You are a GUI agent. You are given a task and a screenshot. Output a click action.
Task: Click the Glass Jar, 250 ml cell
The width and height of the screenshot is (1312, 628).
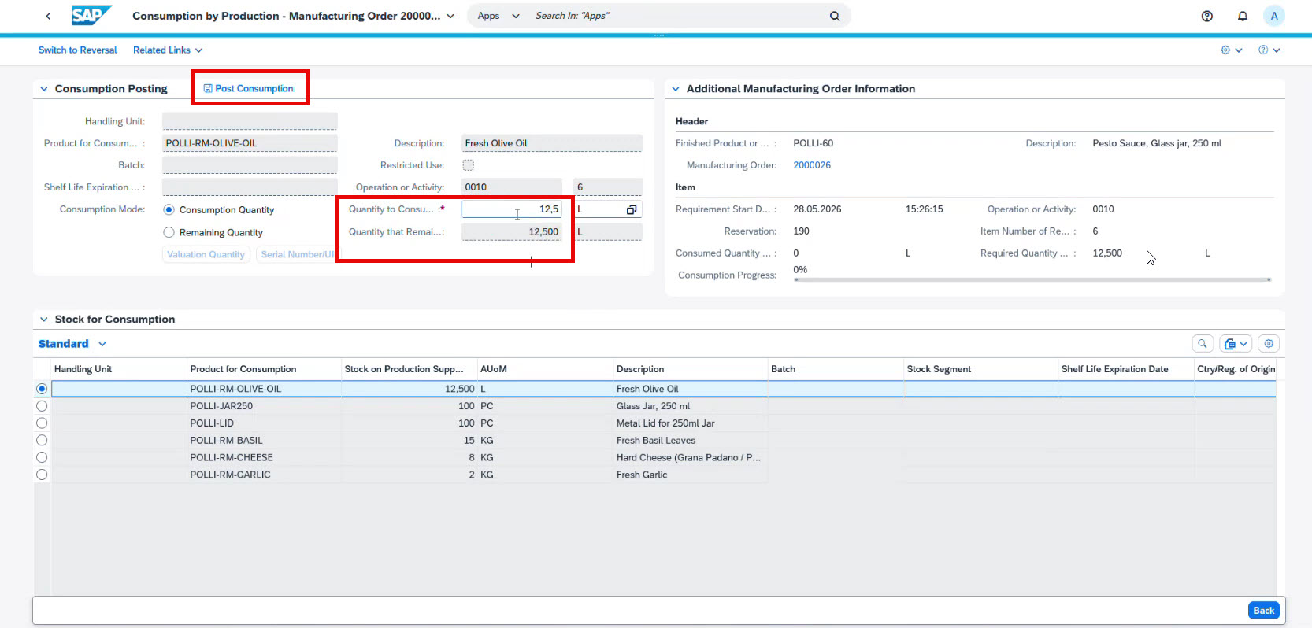[x=690, y=406]
